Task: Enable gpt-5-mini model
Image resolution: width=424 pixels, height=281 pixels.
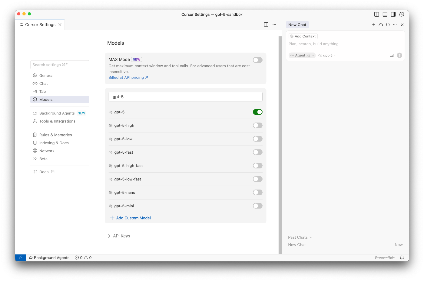Action: pyautogui.click(x=258, y=206)
